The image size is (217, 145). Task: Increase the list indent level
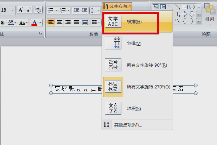point(84,11)
